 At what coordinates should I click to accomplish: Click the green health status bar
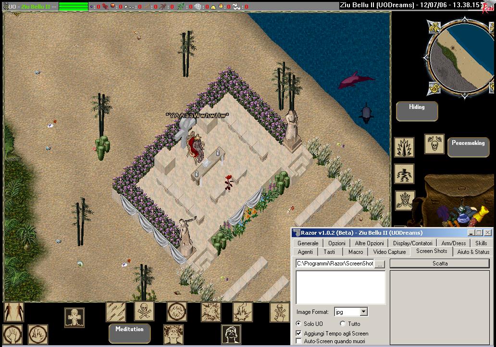click(x=74, y=6)
